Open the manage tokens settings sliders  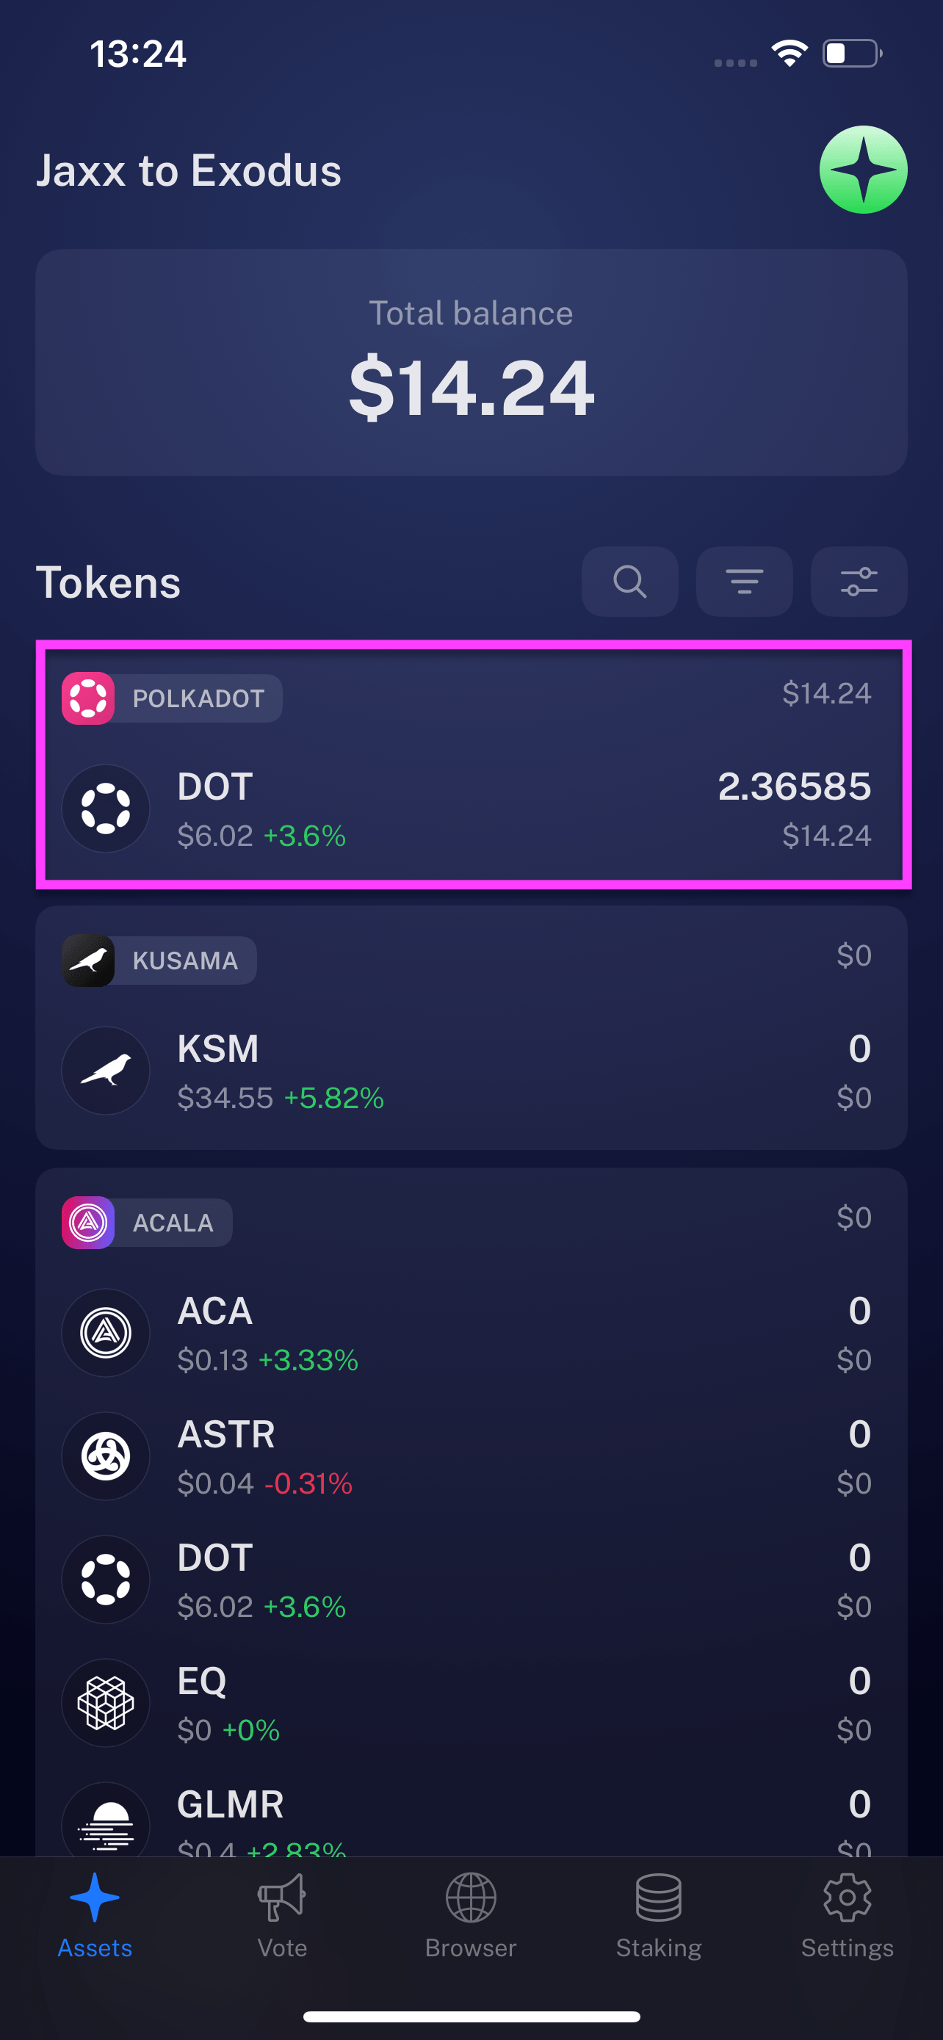click(x=859, y=582)
